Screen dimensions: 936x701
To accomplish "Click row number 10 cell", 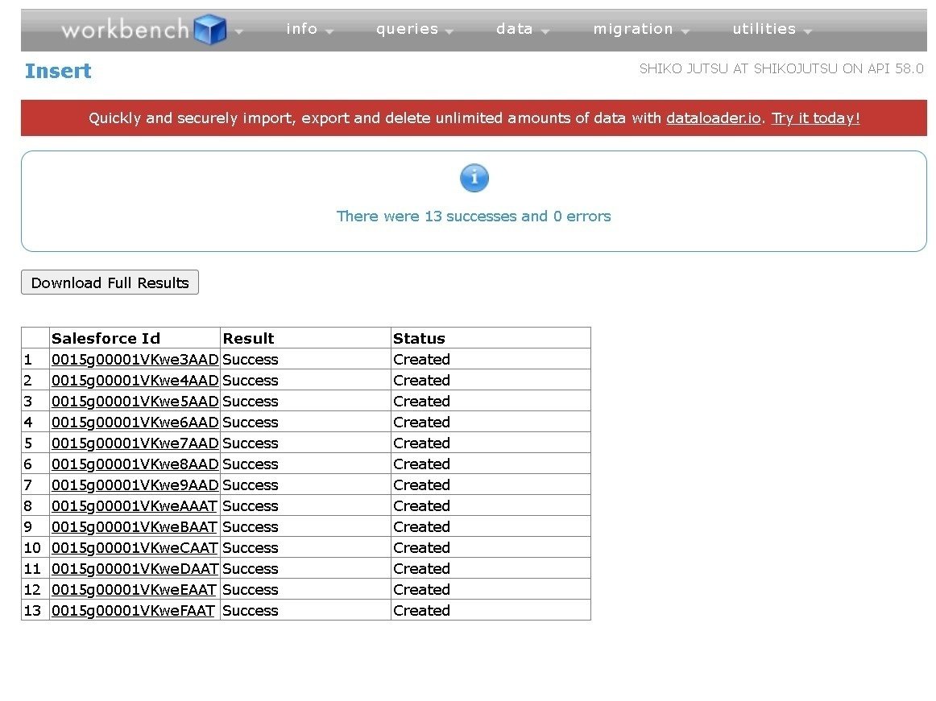I will point(35,547).
